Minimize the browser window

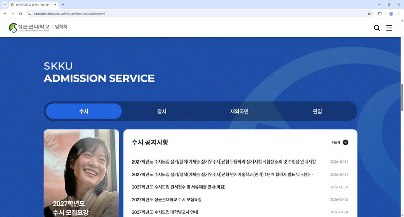[x=379, y=5]
